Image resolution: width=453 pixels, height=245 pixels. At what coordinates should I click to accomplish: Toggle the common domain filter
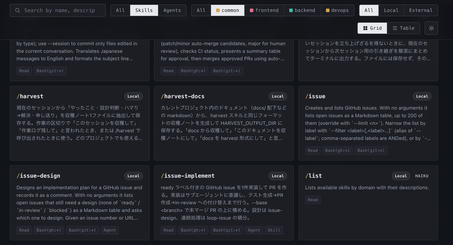click(x=228, y=10)
